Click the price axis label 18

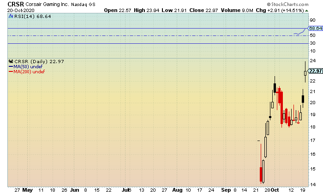[313, 127]
